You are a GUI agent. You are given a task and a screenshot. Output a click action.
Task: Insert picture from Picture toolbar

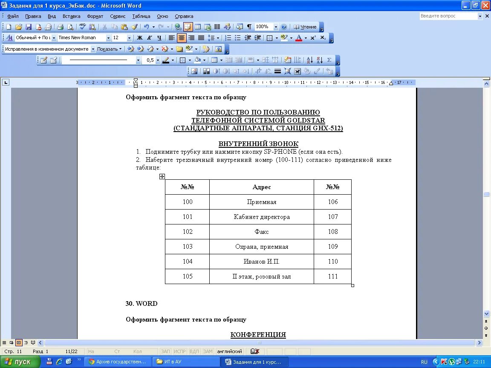click(x=194, y=72)
